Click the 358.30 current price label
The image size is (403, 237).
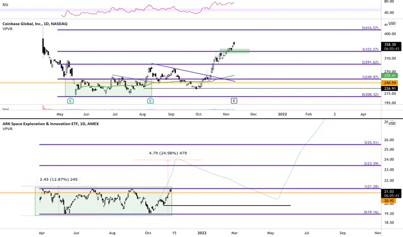391,47
